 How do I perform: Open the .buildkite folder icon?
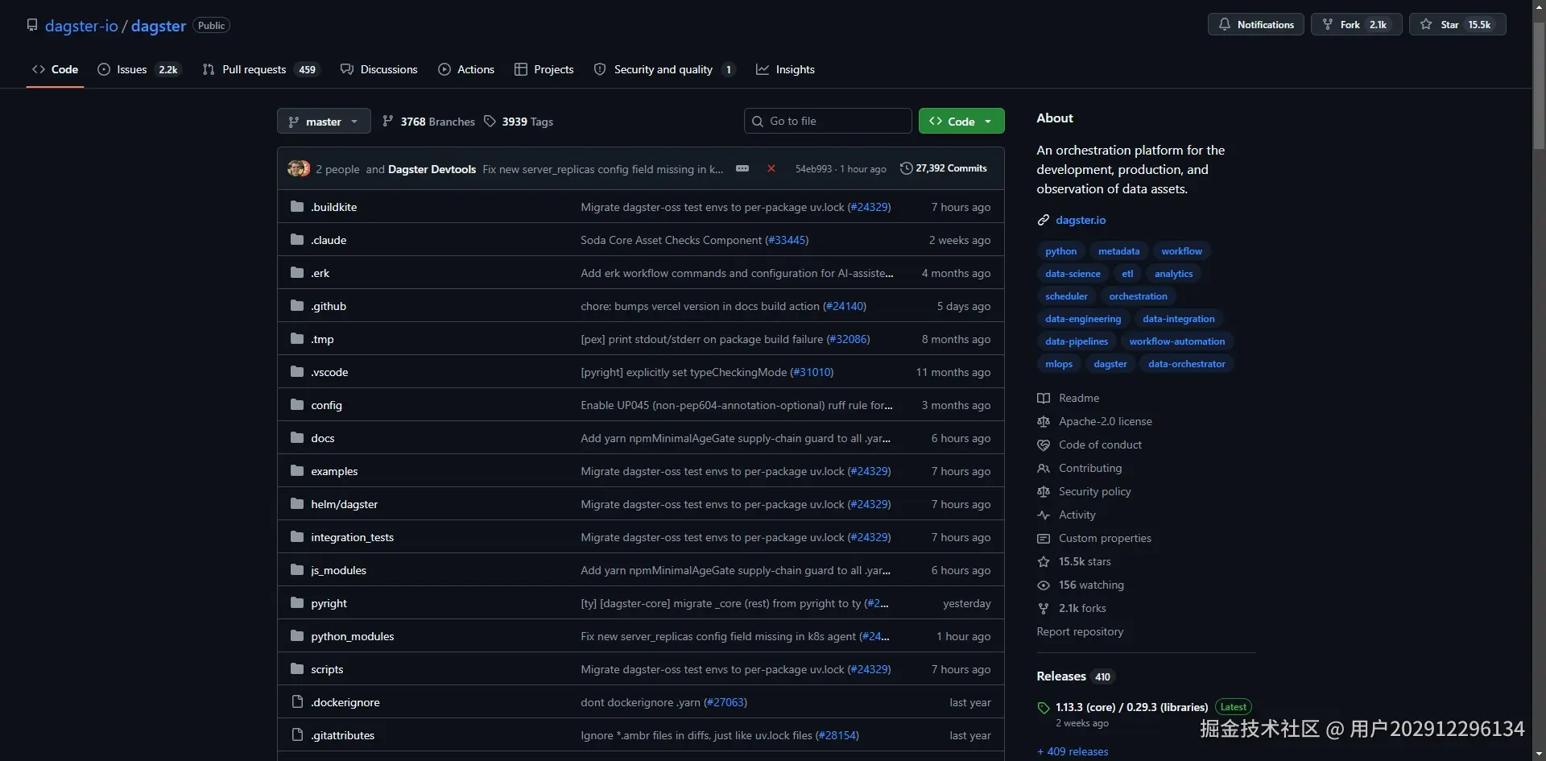(297, 206)
